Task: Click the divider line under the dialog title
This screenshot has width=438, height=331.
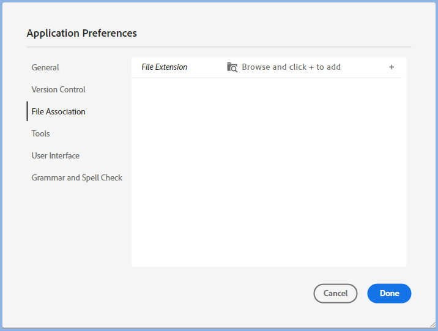Action: coord(219,46)
